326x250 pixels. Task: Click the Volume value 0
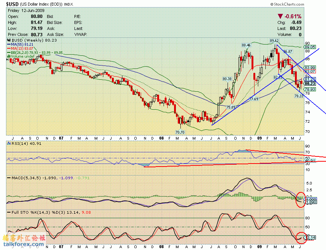(300, 34)
